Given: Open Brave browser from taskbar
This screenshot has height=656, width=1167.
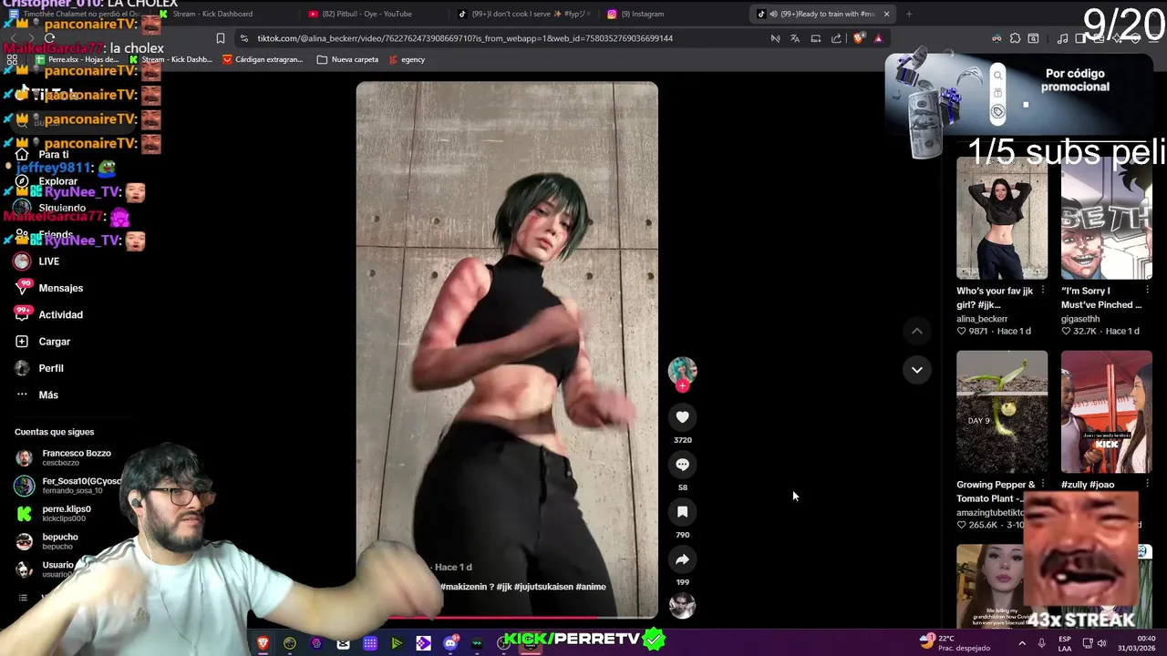Looking at the screenshot, I should [263, 643].
